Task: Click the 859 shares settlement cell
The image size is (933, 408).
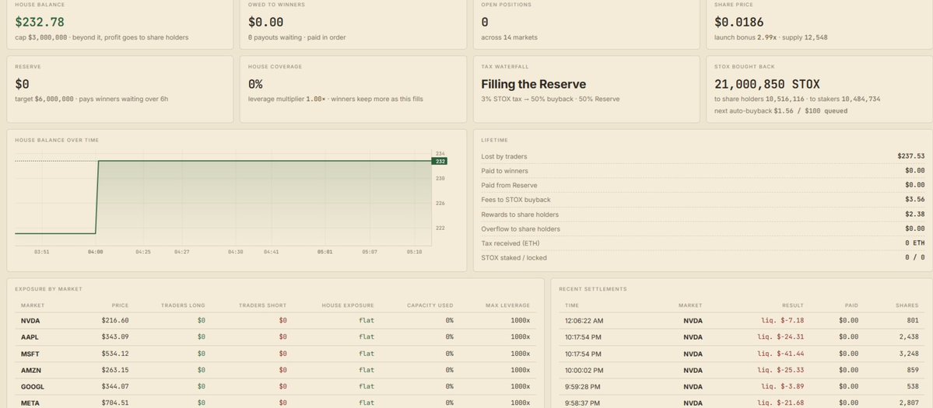Action: click(912, 370)
